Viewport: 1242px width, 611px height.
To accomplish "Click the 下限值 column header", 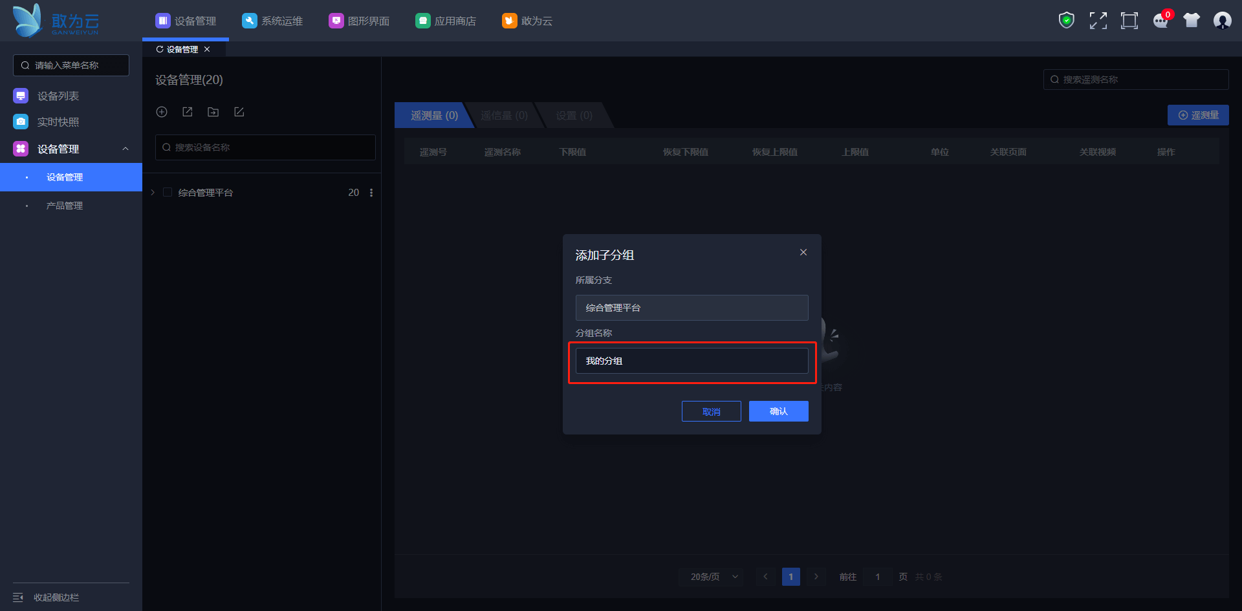I will (x=573, y=152).
